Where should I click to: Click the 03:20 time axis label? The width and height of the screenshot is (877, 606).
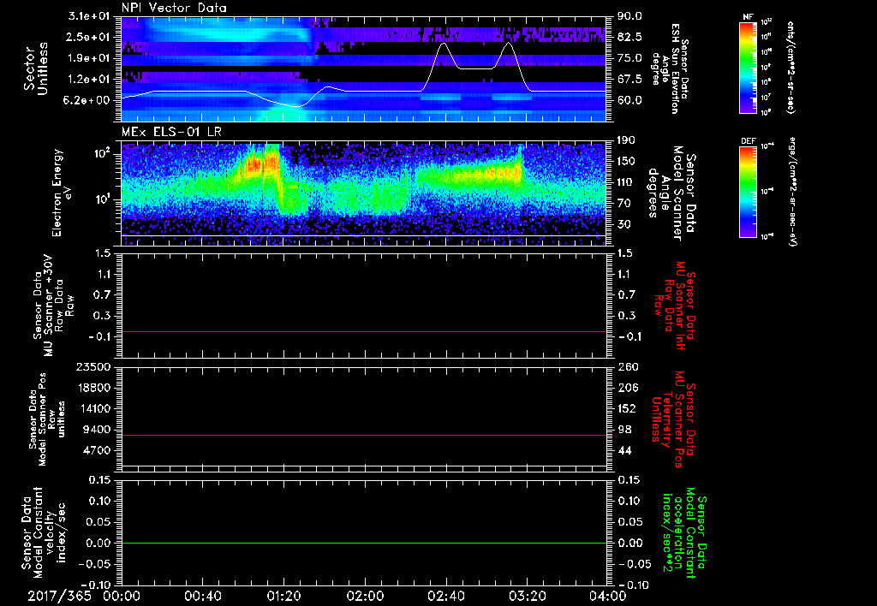(526, 594)
